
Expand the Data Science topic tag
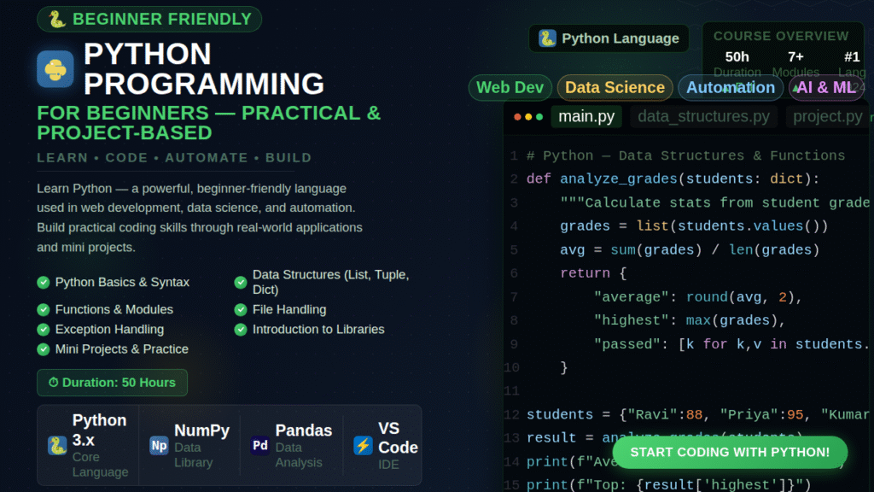pos(615,87)
